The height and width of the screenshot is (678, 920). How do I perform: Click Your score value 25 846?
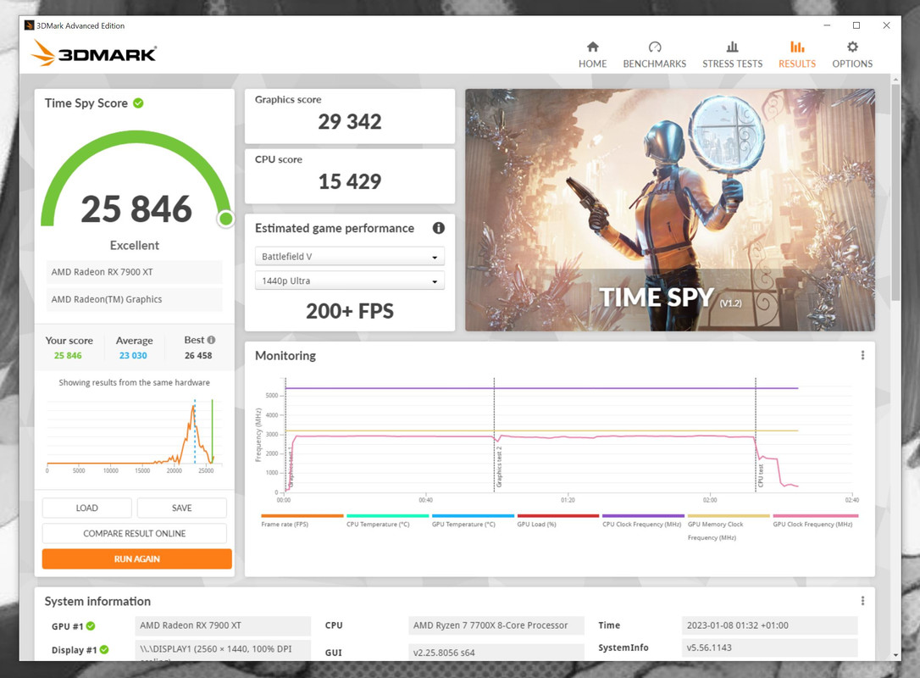[x=68, y=355]
